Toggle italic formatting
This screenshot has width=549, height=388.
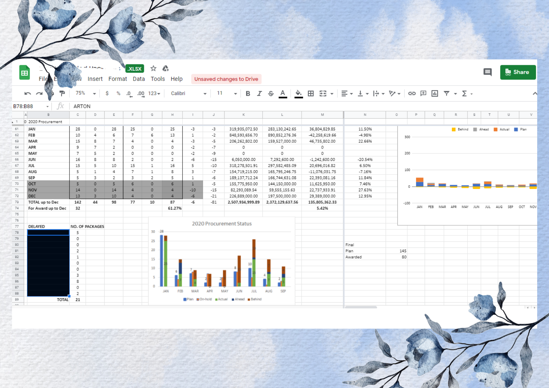[x=259, y=94]
